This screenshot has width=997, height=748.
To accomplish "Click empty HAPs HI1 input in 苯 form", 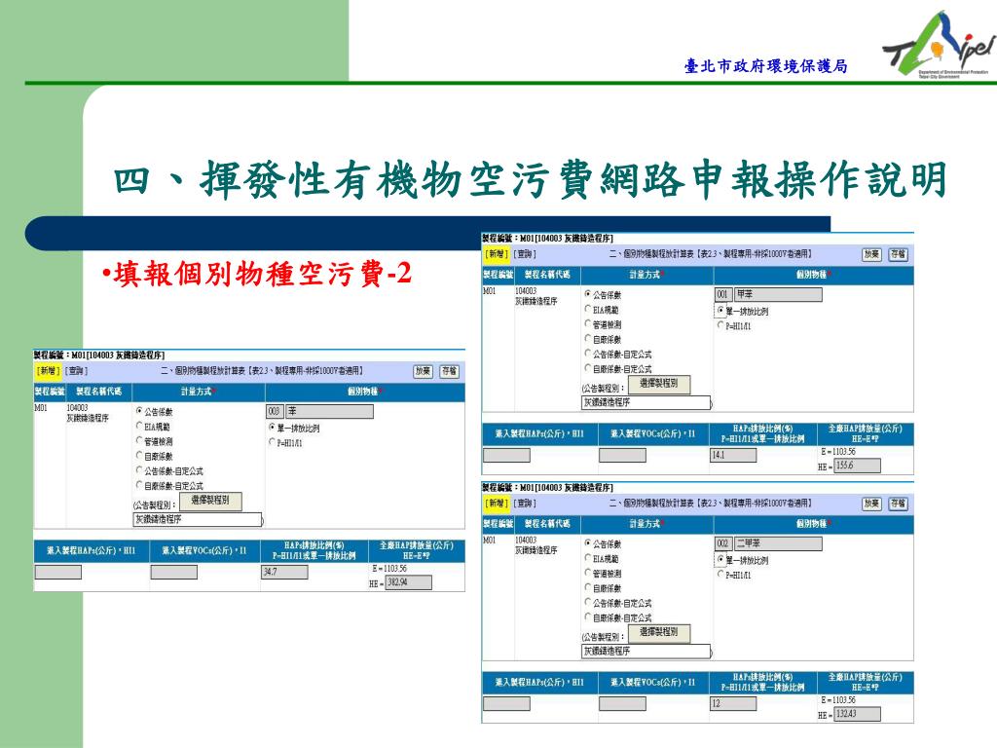I will (x=57, y=572).
